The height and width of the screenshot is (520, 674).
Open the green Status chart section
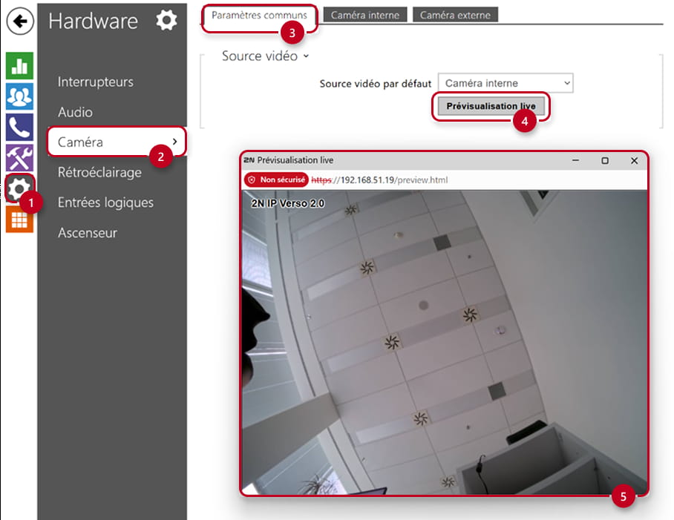pos(19,65)
